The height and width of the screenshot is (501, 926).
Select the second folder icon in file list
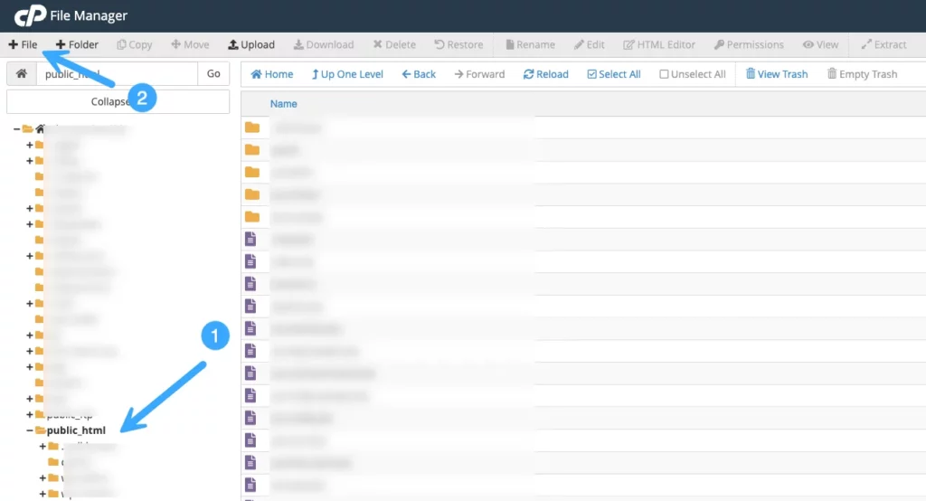pos(252,149)
